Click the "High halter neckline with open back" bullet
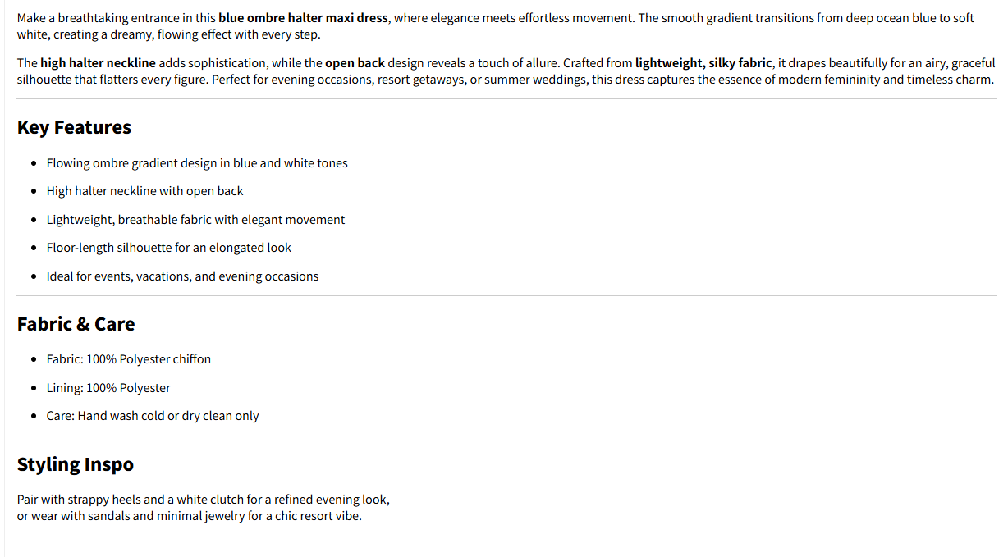 [144, 191]
